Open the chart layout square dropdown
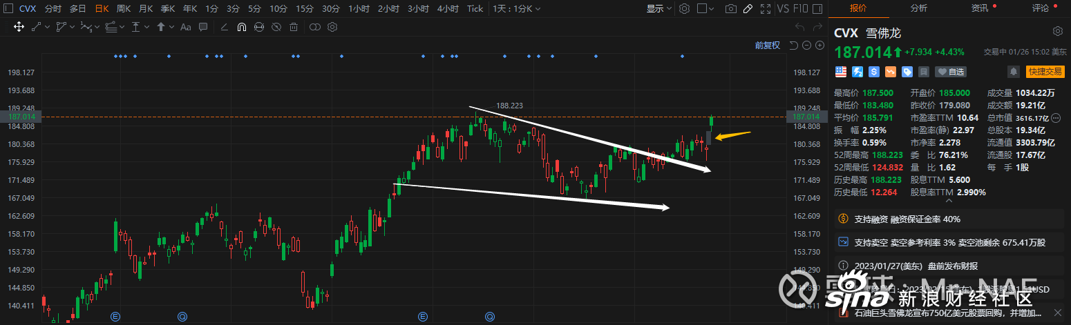The height and width of the screenshot is (325, 1071). (705, 9)
